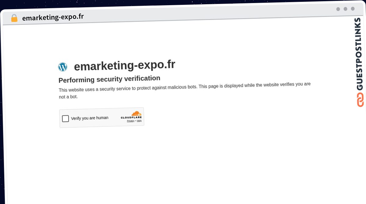Viewport: 366px width, 204px height.
Task: Open the Cloudflare Help link
Action: [139, 121]
